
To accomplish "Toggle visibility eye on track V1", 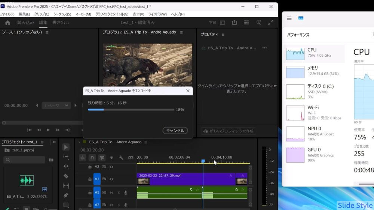I will 111,179.
